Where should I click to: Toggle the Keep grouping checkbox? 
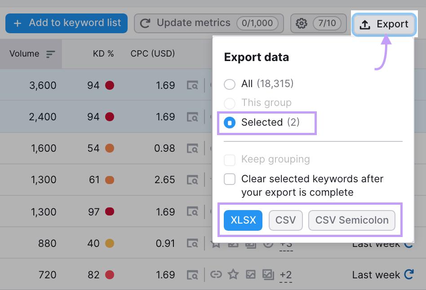pos(230,160)
